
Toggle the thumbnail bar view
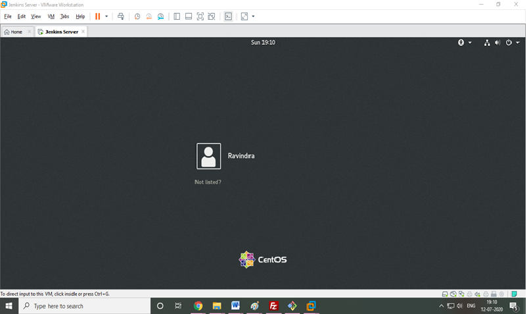[189, 16]
